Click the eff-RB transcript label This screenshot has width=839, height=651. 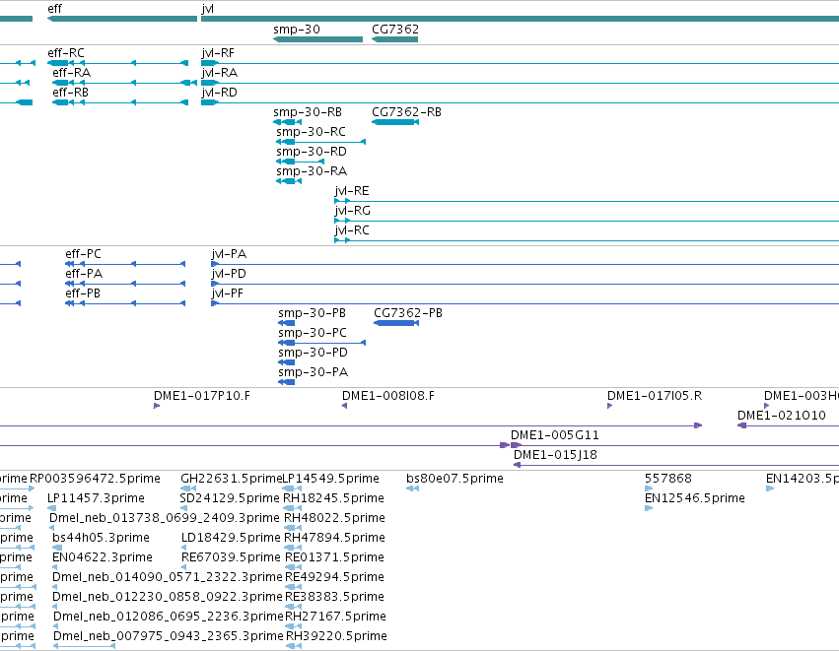tap(71, 93)
